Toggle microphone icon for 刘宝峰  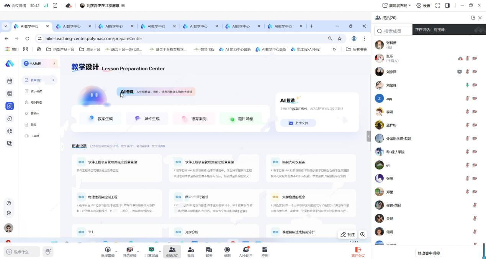[x=467, y=85]
